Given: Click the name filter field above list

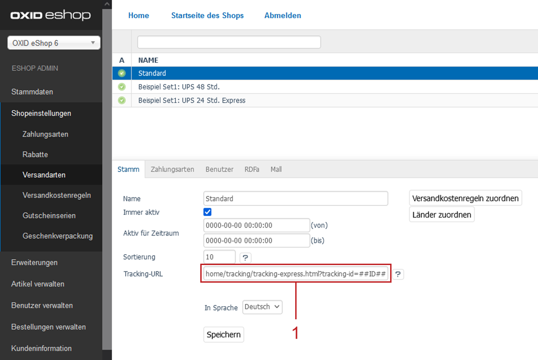Looking at the screenshot, I should tap(229, 42).
